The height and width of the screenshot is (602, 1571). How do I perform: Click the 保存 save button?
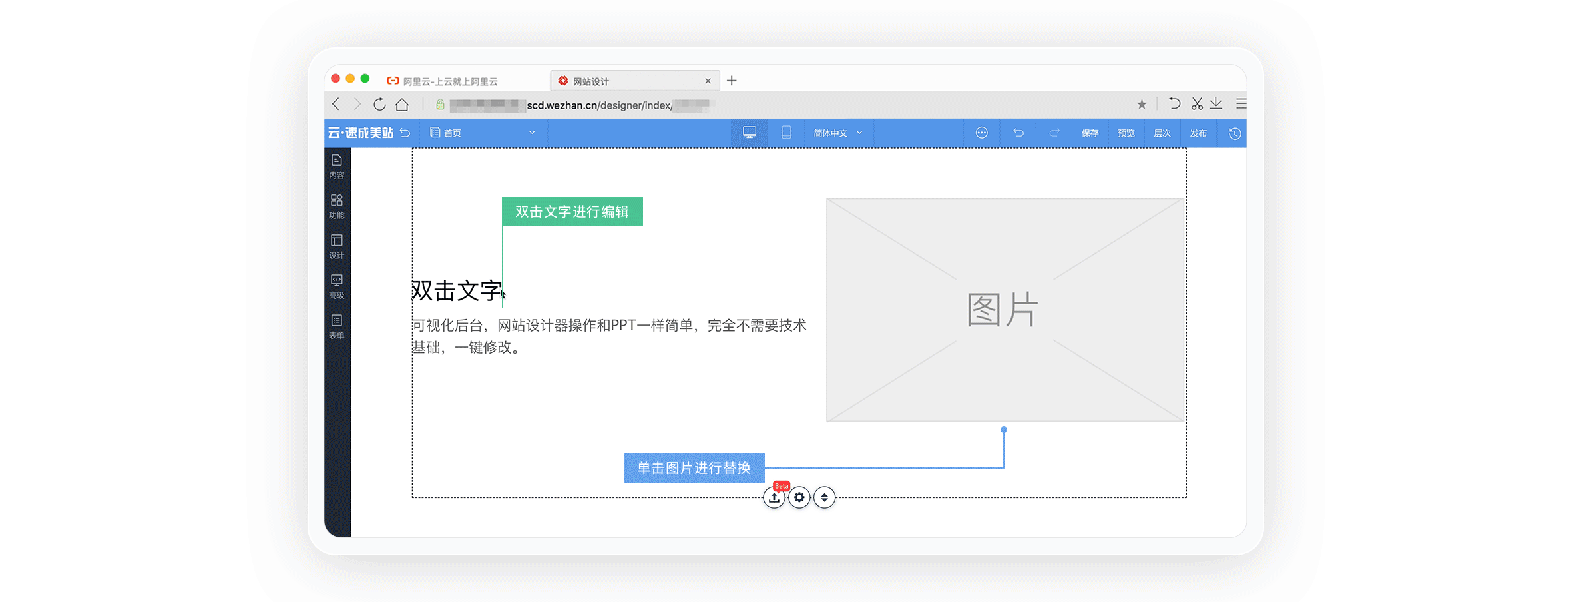(1090, 133)
